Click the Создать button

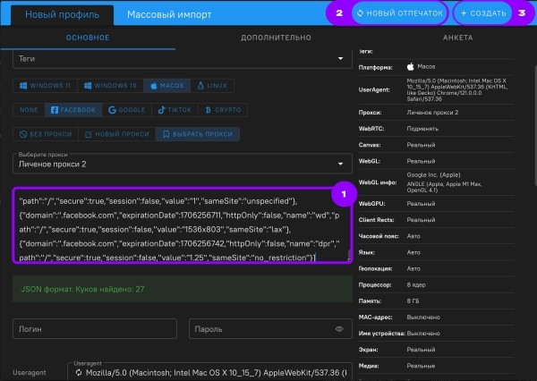tap(483, 15)
